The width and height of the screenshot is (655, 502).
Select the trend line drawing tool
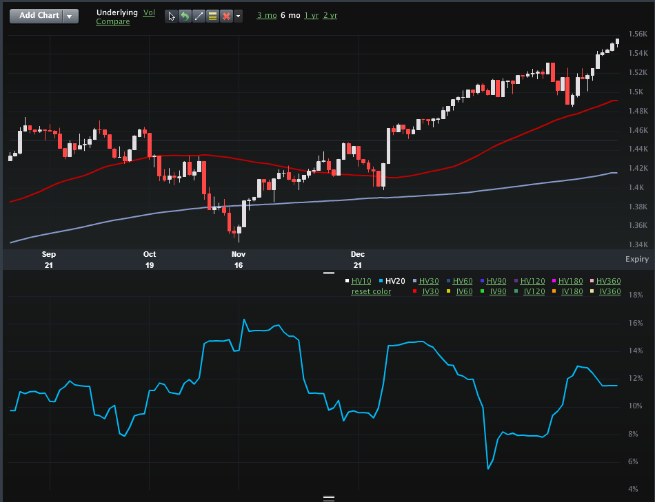[198, 16]
